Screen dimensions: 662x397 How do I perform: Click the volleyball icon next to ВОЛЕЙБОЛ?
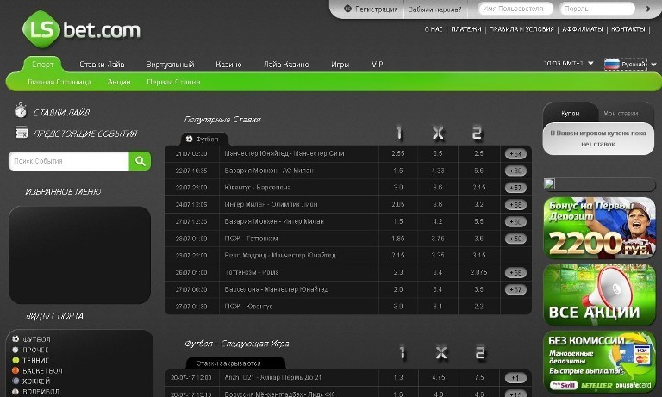point(16,391)
